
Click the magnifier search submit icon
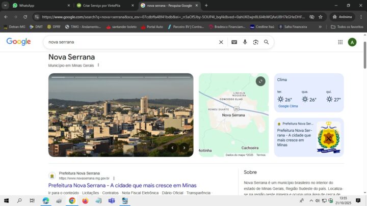pyautogui.click(x=266, y=42)
